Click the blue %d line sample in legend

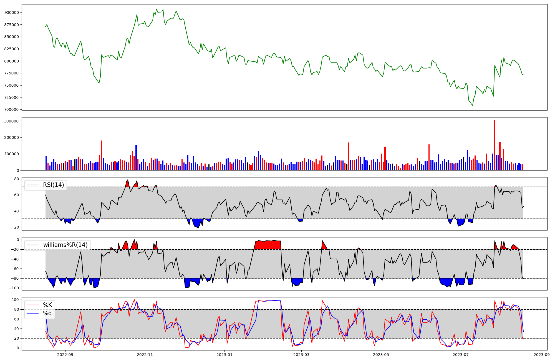point(32,313)
